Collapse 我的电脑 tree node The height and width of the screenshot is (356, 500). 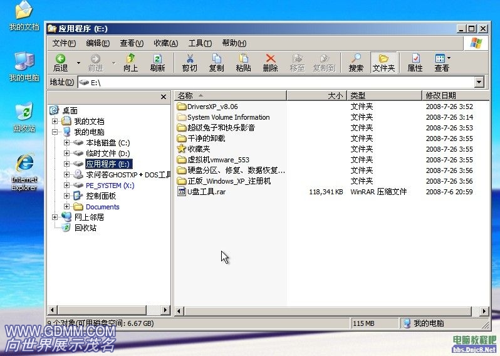pyautogui.click(x=55, y=132)
